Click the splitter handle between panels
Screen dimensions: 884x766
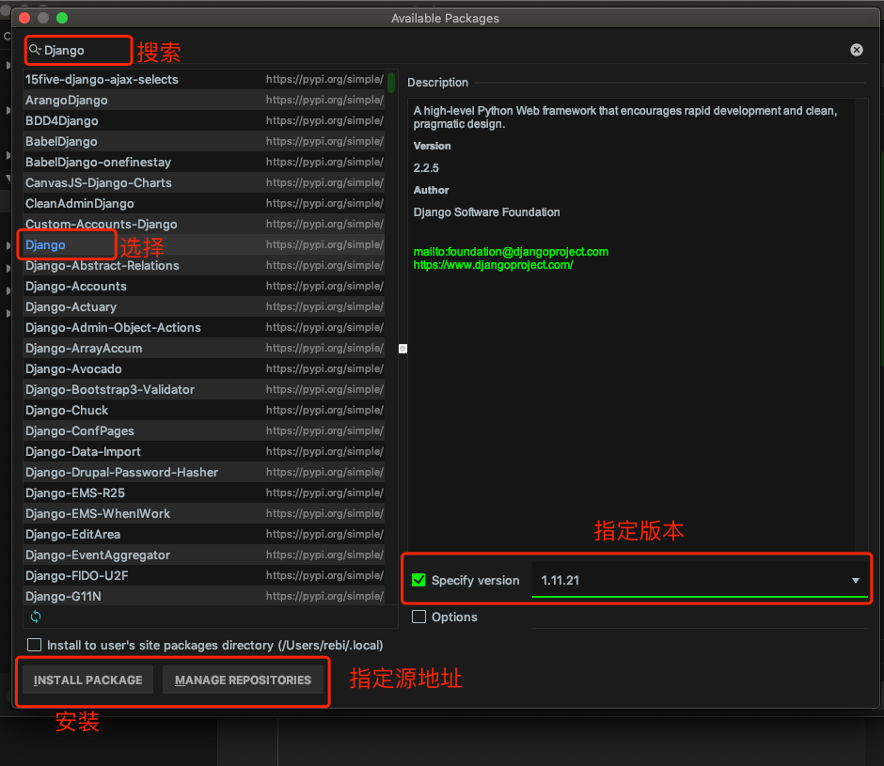(x=403, y=349)
